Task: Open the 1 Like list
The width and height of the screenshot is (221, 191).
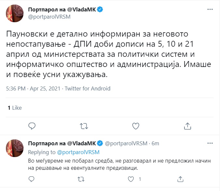Action: (x=15, y=108)
